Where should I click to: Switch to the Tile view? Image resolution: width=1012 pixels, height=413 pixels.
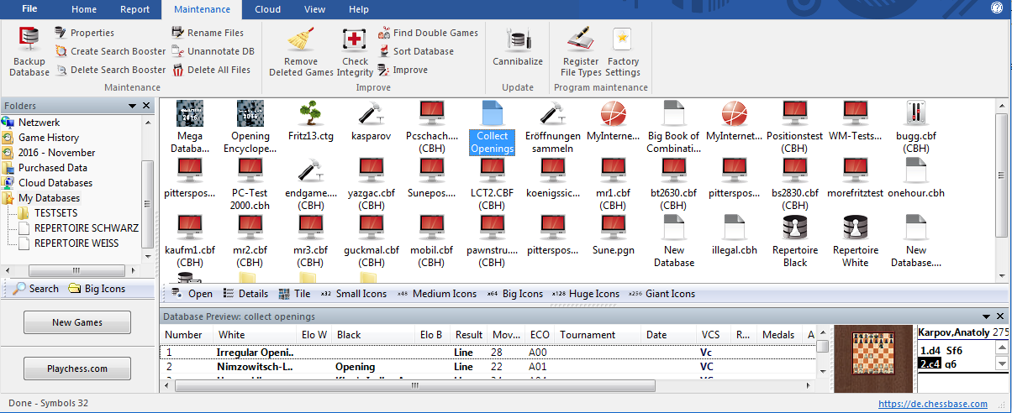click(x=294, y=294)
